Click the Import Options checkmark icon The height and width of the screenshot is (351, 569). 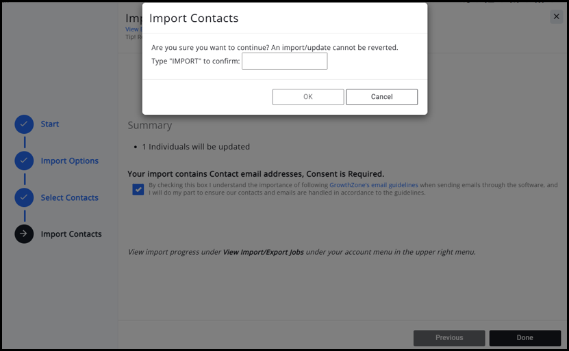(x=24, y=160)
